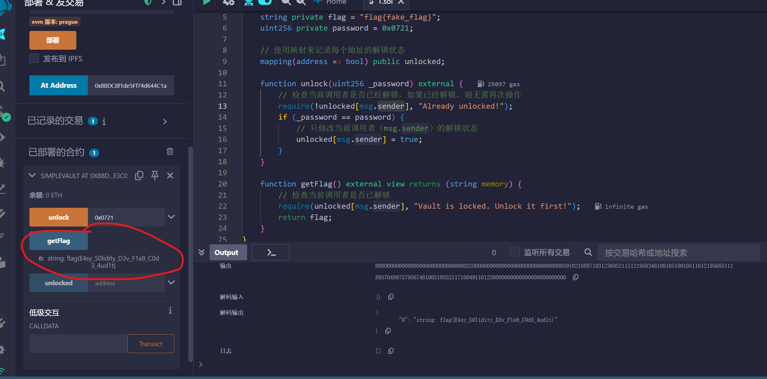Expand the unlocked function address parameters
This screenshot has height=379, width=767.
pyautogui.click(x=171, y=282)
